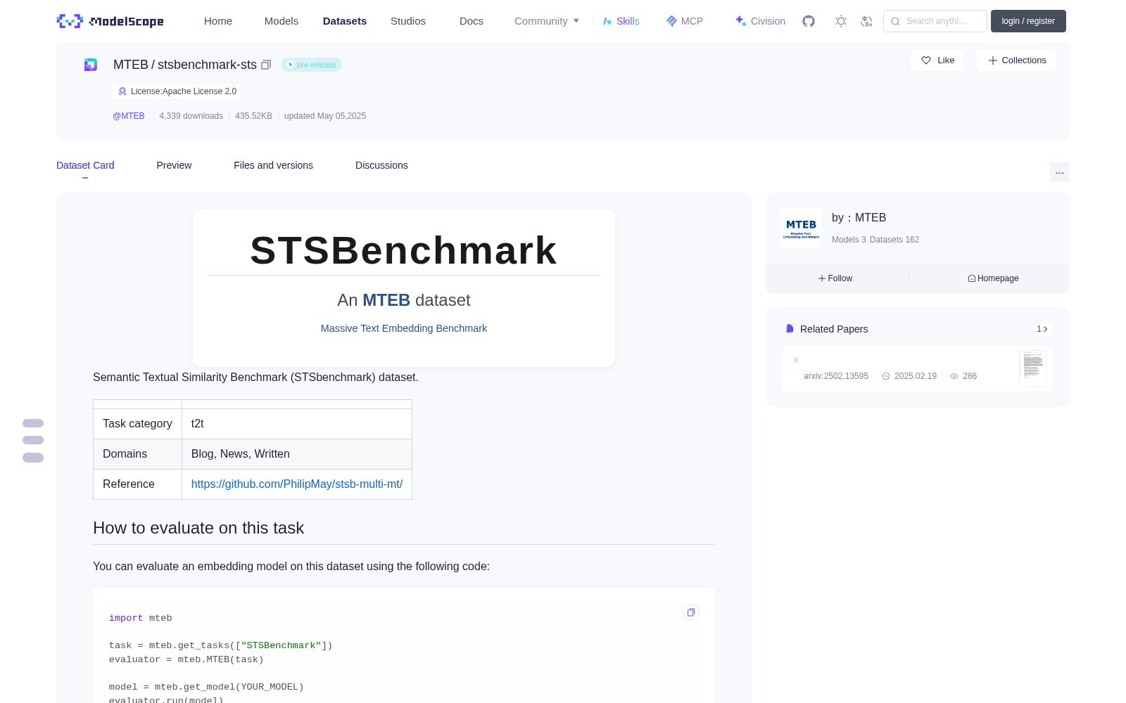This screenshot has height=703, width=1126.
Task: Click the '4,339 downloads' text
Action: coord(191,116)
